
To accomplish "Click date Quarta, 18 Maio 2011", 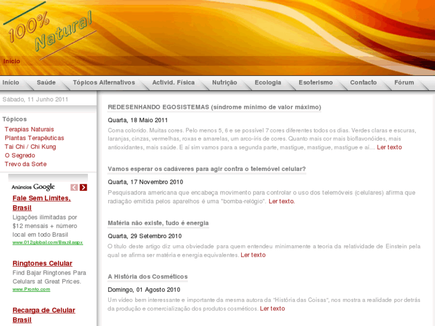I will pos(138,120).
